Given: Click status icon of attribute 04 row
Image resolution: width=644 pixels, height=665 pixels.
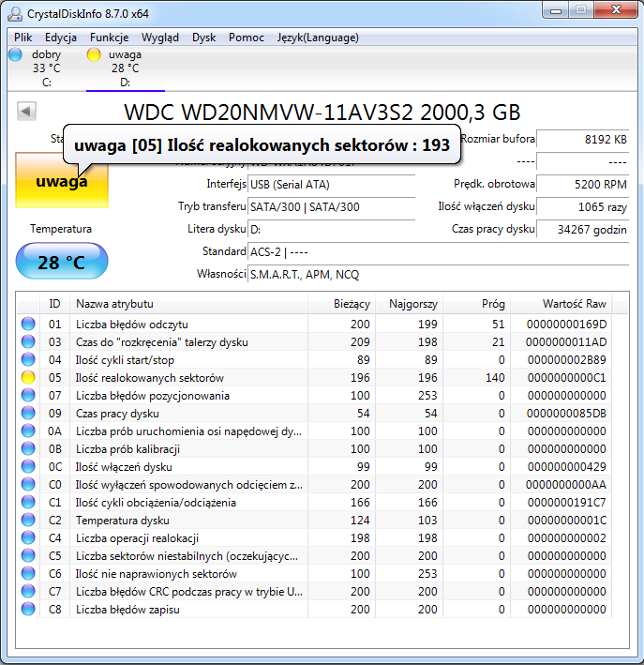Looking at the screenshot, I should (x=28, y=359).
